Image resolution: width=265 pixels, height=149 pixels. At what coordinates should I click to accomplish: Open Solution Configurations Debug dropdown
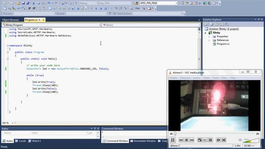(x=88, y=3)
